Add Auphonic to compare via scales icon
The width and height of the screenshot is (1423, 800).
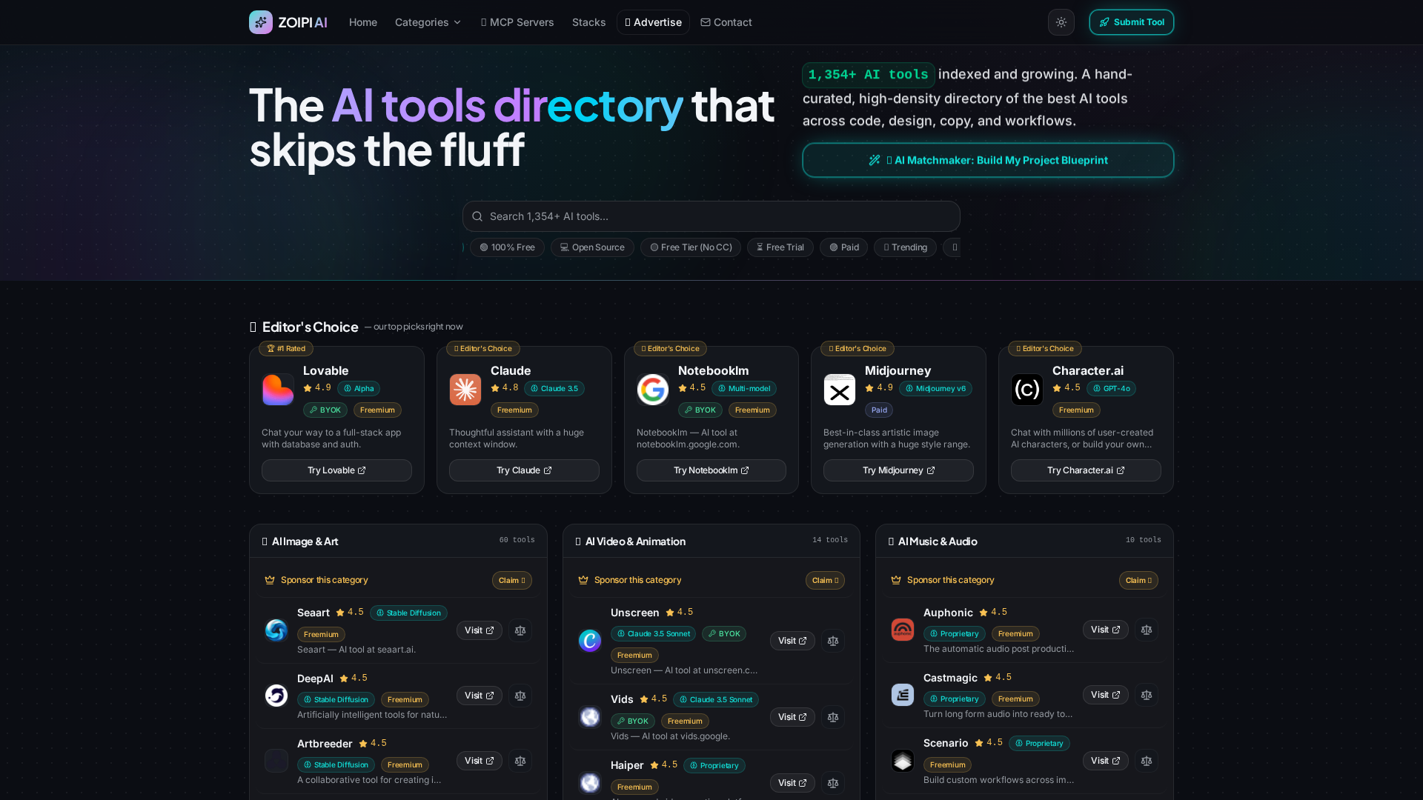click(x=1147, y=630)
